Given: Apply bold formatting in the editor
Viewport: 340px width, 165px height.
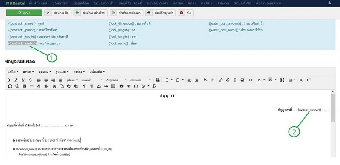Looking at the screenshot, I should 8,80.
